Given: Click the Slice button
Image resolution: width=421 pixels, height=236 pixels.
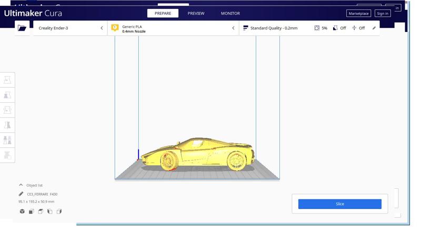Looking at the screenshot, I should pyautogui.click(x=339, y=204).
